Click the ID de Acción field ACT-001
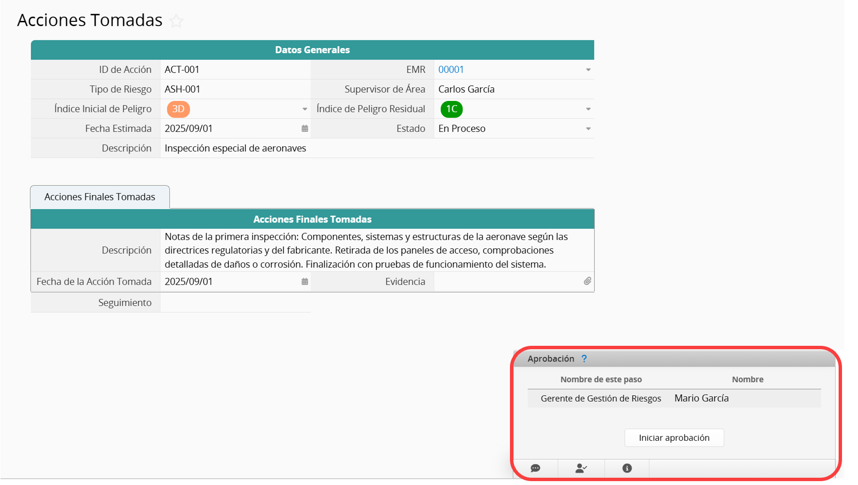The image size is (858, 485). [x=235, y=69]
